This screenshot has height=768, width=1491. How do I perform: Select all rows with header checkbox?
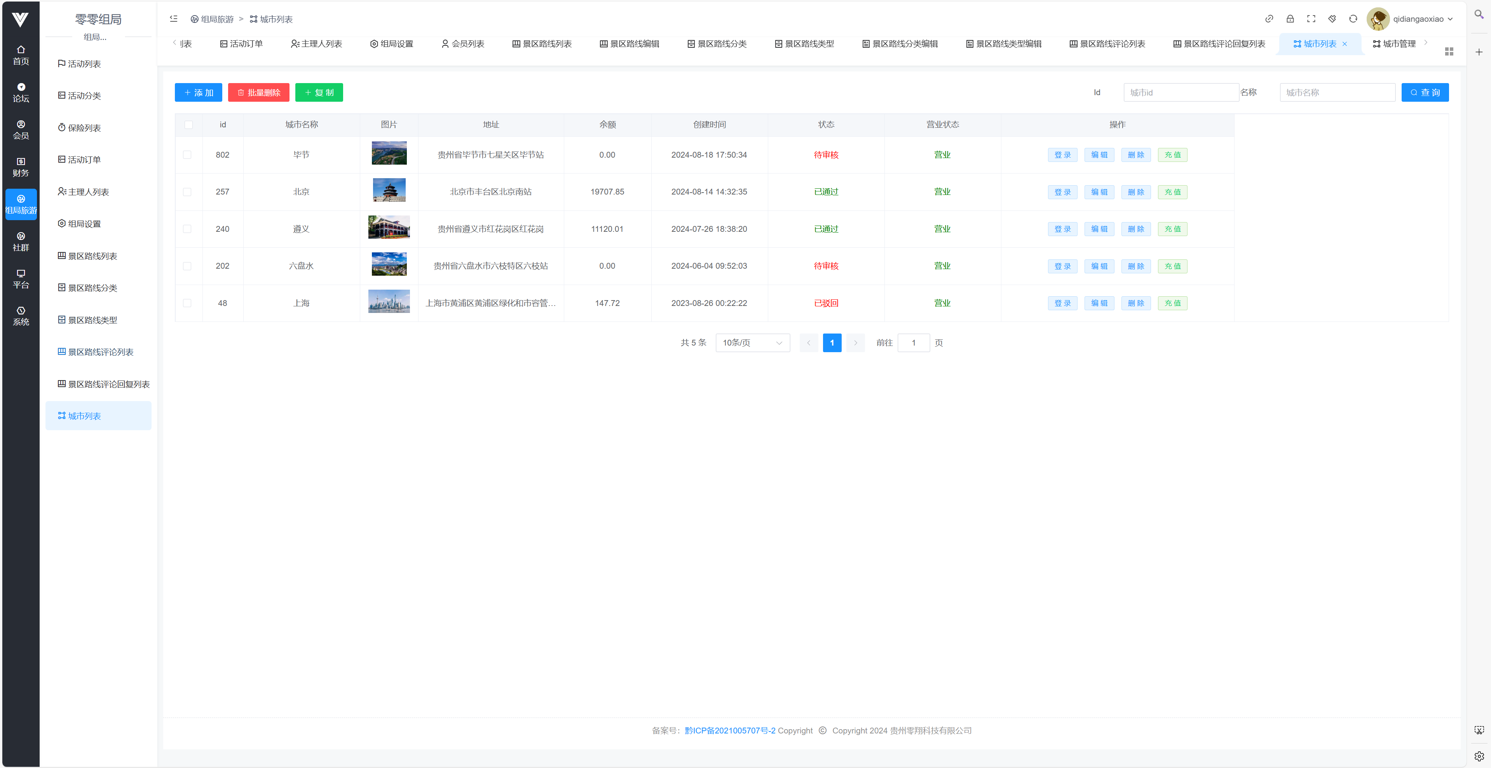click(x=189, y=125)
